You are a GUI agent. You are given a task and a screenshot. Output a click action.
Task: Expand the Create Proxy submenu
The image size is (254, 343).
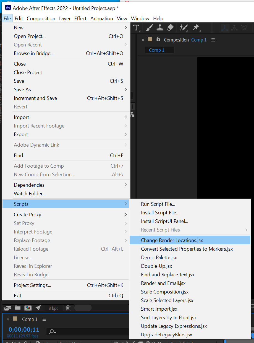click(66, 215)
